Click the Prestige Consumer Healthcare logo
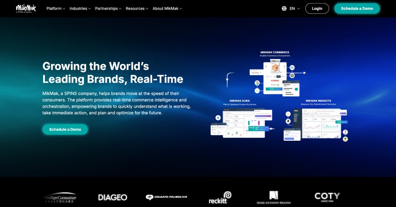Screen dimensions: 396x207 (x=60, y=198)
